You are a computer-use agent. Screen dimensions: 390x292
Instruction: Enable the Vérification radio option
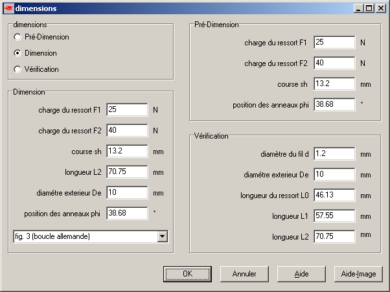coord(17,69)
